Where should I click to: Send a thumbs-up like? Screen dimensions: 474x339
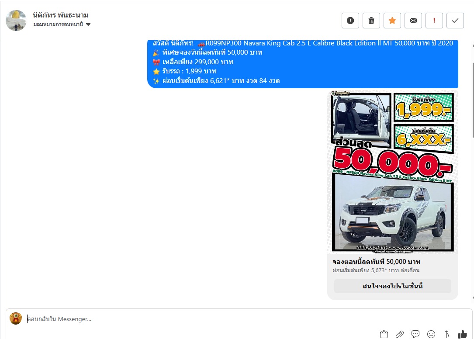tap(462, 334)
